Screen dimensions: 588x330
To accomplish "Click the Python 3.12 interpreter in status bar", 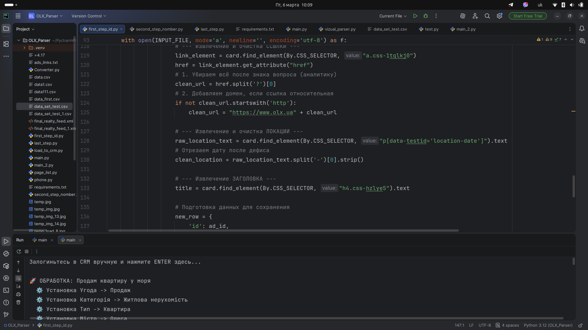I will click(x=548, y=325).
